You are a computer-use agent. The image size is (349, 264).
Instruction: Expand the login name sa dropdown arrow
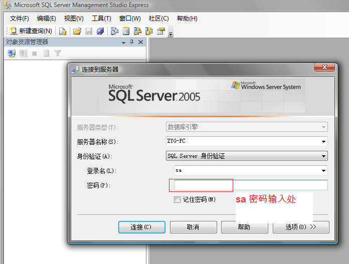coord(323,171)
